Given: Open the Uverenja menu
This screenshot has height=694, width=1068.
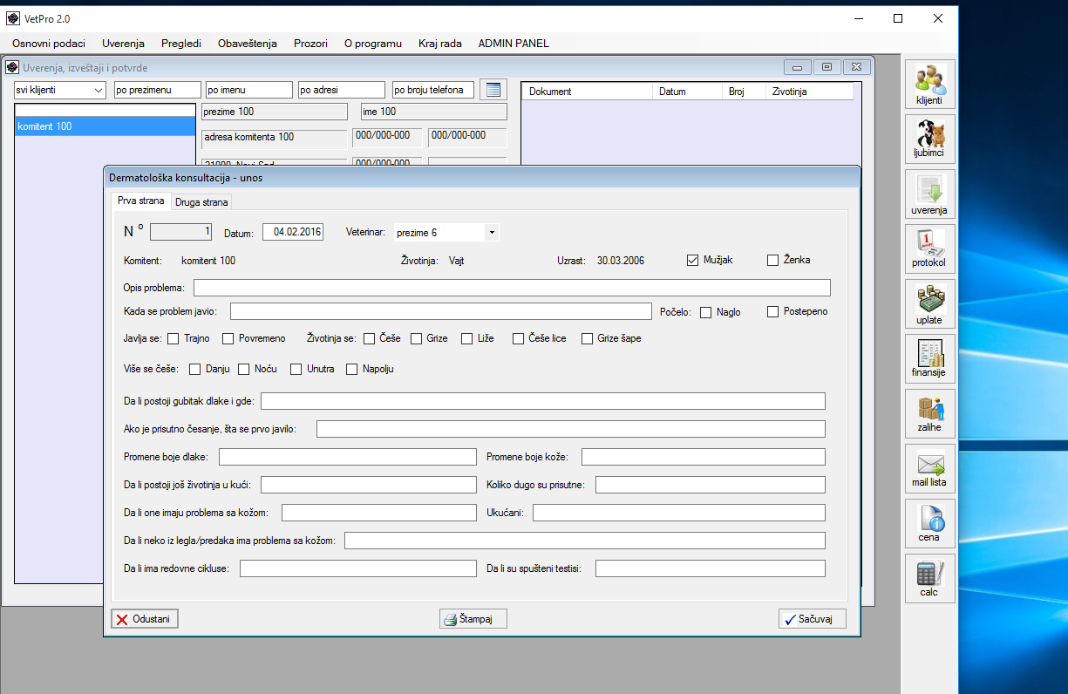Looking at the screenshot, I should (123, 44).
